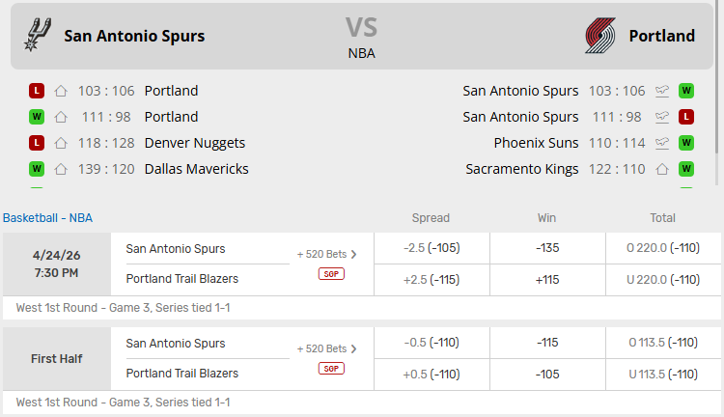724x417 pixels.
Task: Select Portland moneyline +115
Action: (546, 280)
